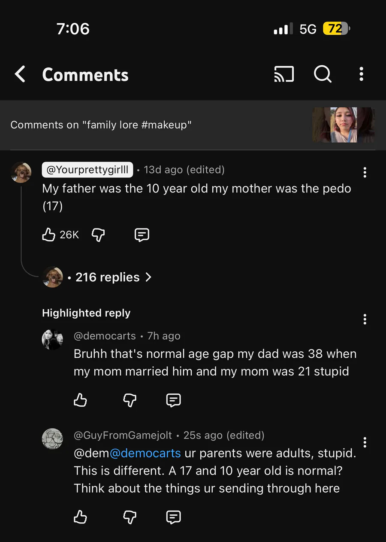Open the cast to device icon
The width and height of the screenshot is (386, 542).
[x=284, y=74]
